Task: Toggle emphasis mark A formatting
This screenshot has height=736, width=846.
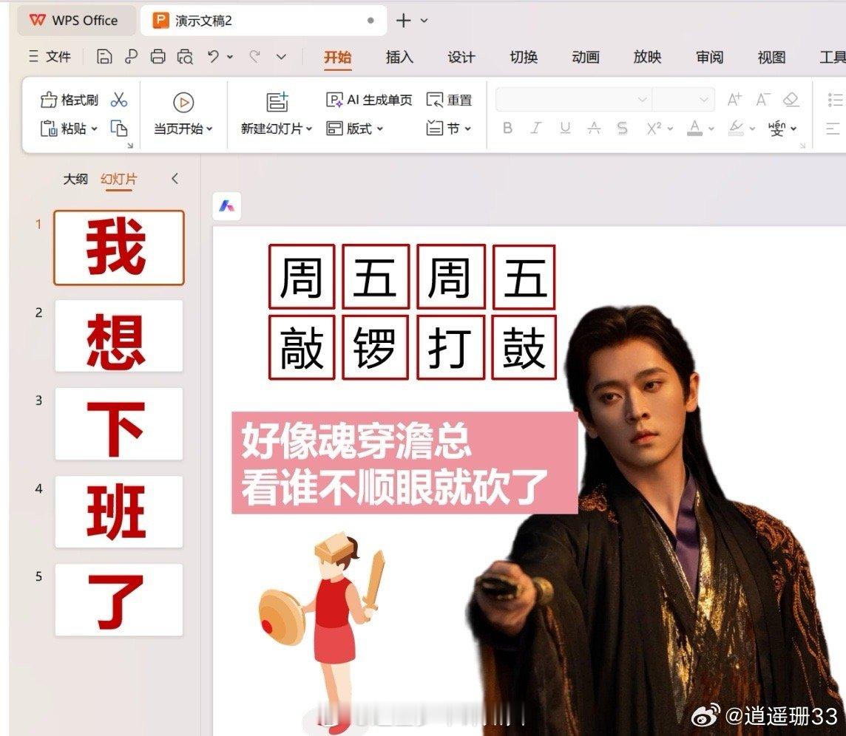Action: point(594,128)
